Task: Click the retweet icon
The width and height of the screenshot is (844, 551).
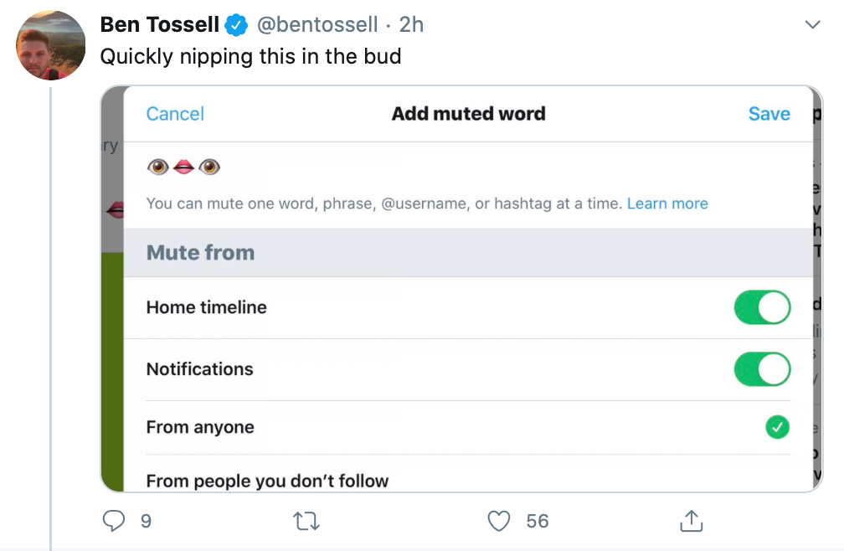Action: point(306,521)
